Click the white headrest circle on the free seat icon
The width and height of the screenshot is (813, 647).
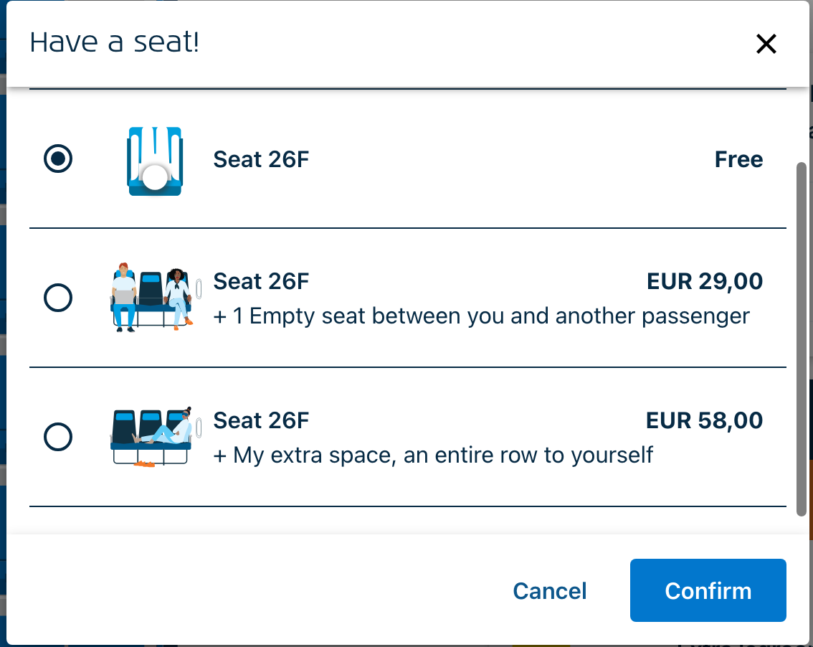(153, 176)
